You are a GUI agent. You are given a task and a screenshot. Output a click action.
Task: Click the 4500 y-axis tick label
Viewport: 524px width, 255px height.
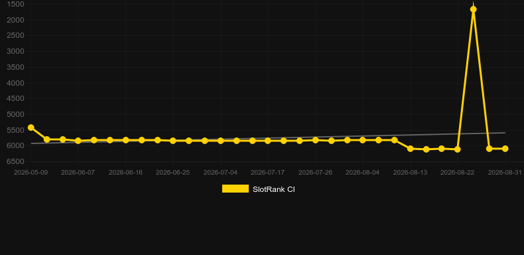point(15,98)
